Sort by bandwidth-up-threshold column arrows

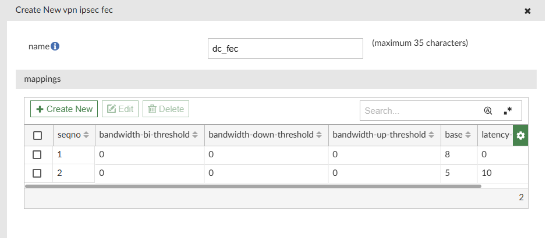point(431,135)
